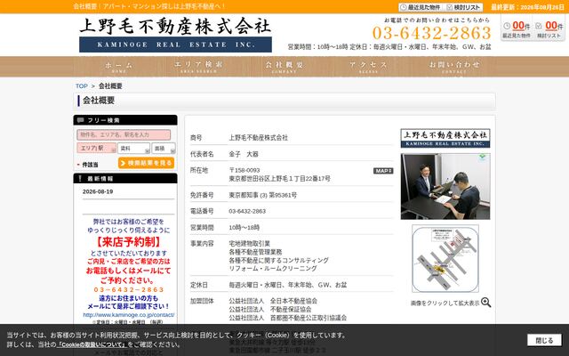Click the 検索結果を見る button

coord(146,163)
